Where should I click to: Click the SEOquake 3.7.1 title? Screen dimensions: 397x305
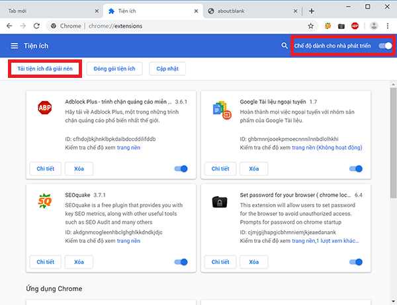click(85, 195)
